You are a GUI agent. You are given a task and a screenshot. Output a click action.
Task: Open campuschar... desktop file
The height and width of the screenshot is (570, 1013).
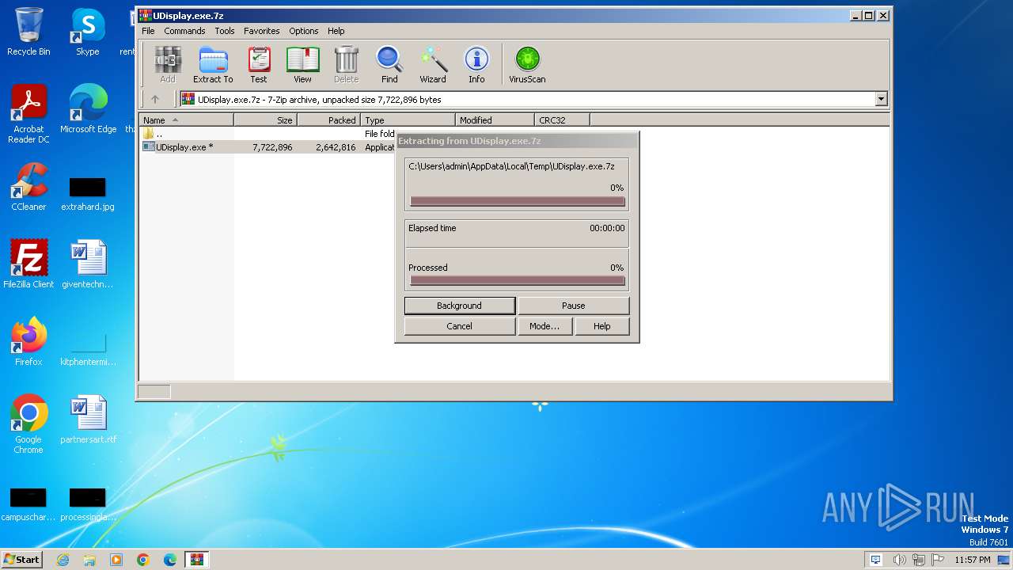28,504
